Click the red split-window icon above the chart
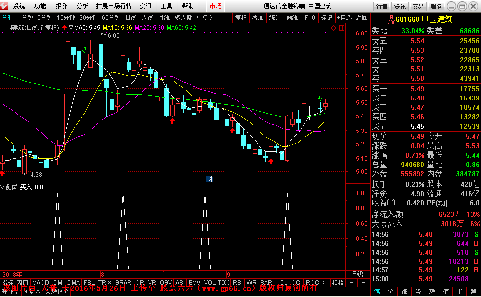 pyautogui.click(x=341, y=28)
